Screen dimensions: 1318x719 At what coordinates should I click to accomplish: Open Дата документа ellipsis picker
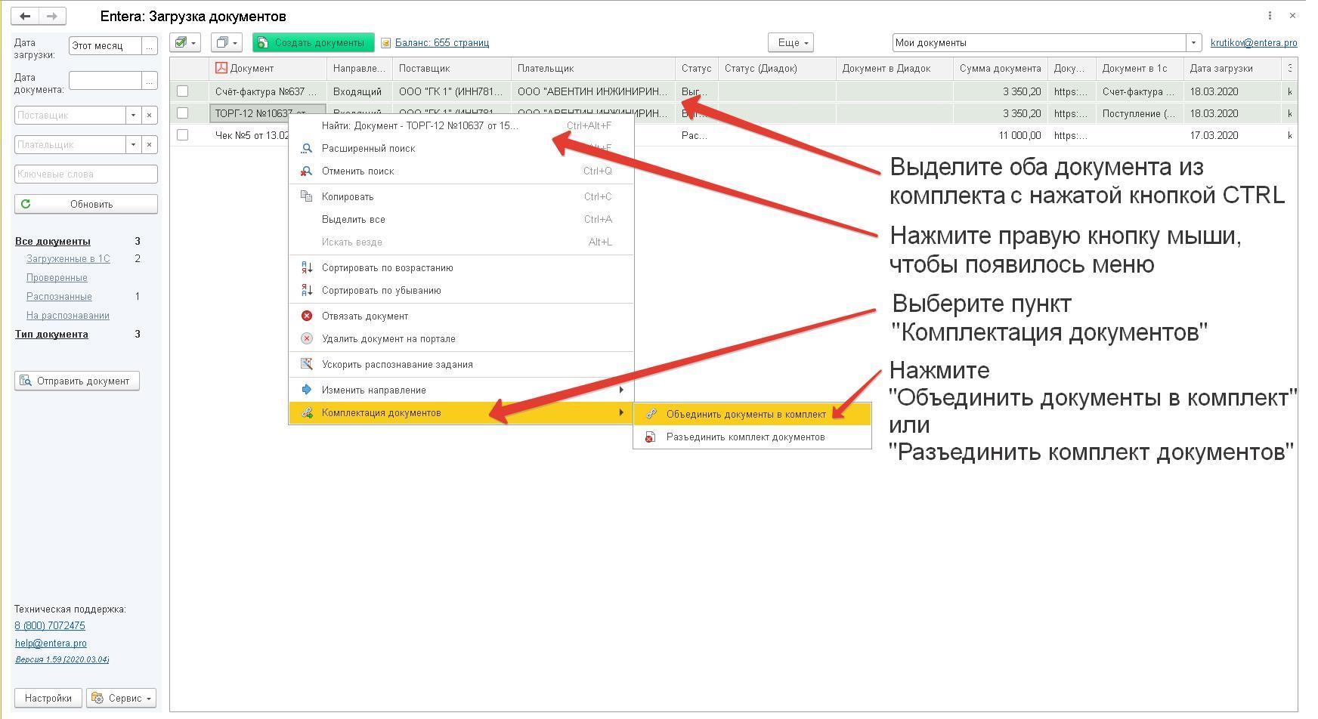click(x=150, y=81)
